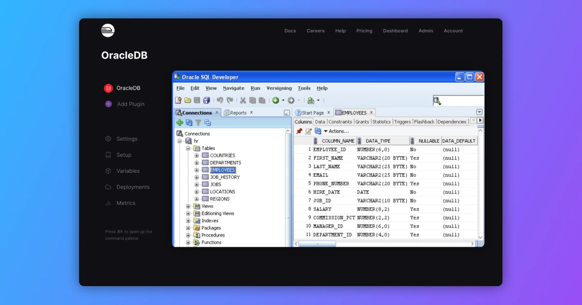Open the Data sub-tab
582x305 pixels.
tap(320, 122)
